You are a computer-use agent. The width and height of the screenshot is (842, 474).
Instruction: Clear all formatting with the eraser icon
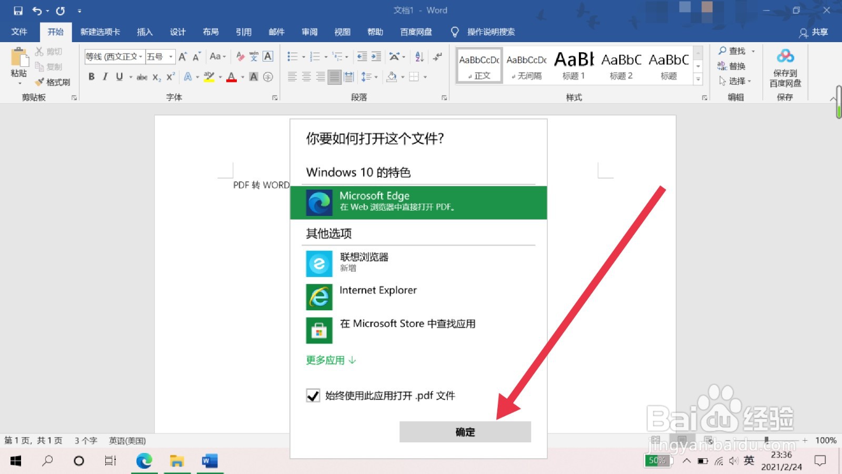pos(240,56)
